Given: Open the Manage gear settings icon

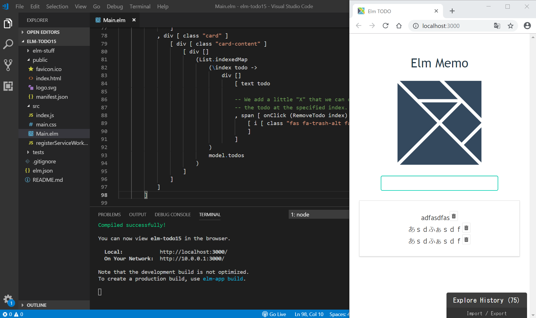Looking at the screenshot, I should point(8,299).
